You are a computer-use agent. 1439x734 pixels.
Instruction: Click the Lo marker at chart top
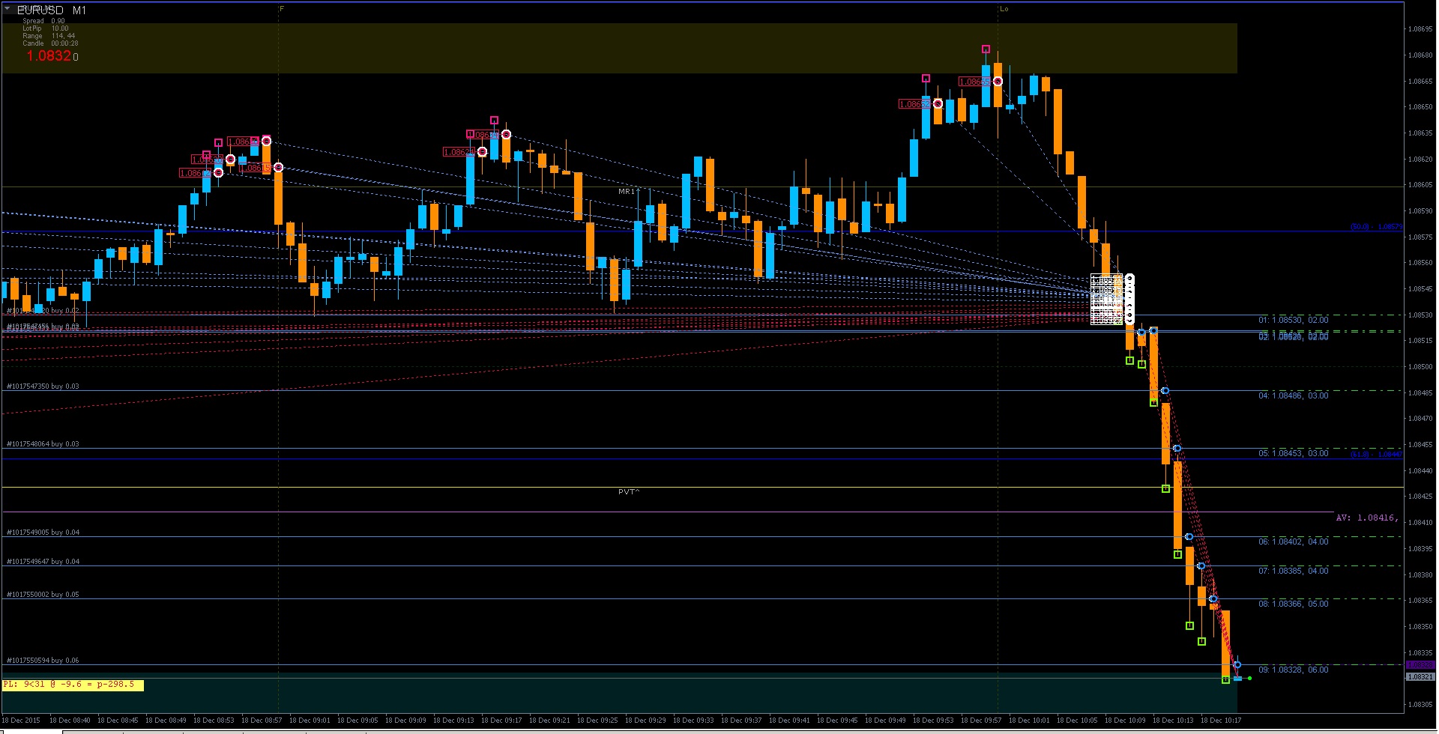point(1004,9)
